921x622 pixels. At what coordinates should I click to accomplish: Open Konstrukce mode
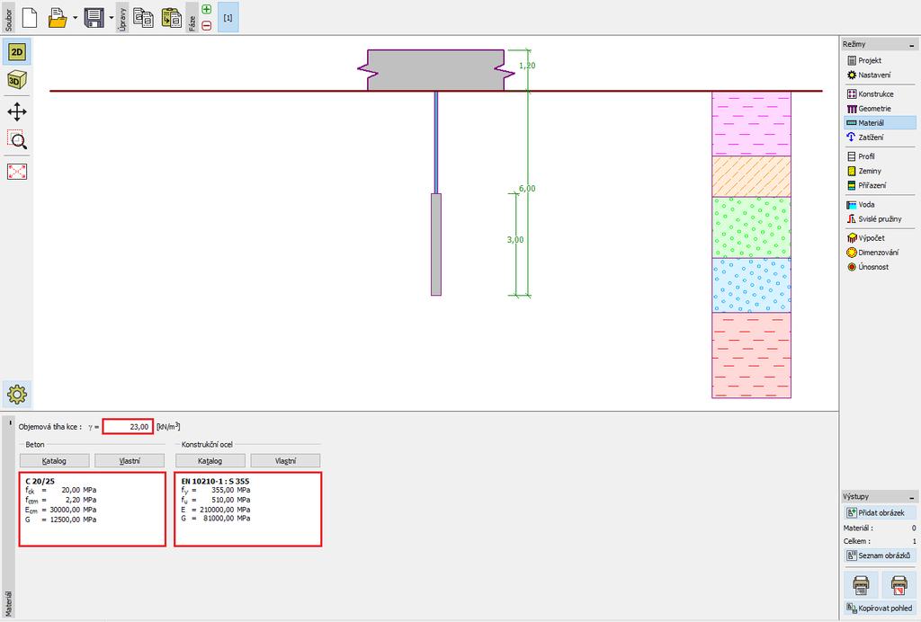880,93
